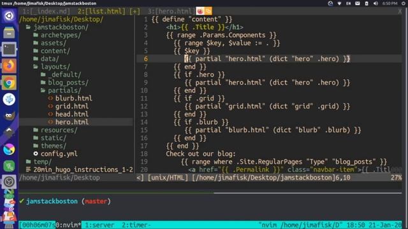Launch Firefox from the dock
The height and width of the screenshot is (229, 408).
[x=9, y=66]
